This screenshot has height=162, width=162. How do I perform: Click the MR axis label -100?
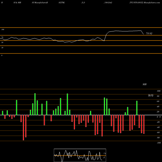tap(159, 143)
